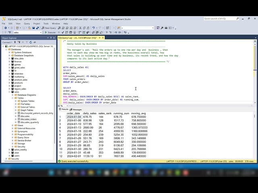Click the running_sum column header

pos(121,113)
